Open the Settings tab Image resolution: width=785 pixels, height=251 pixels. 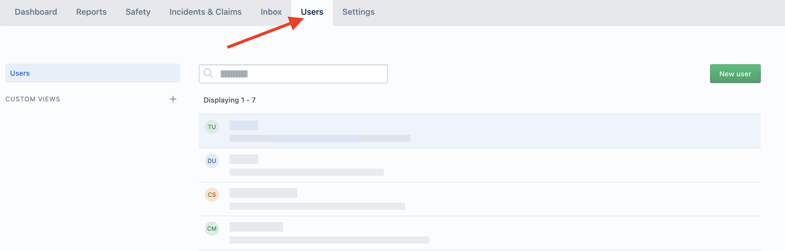pyautogui.click(x=358, y=12)
